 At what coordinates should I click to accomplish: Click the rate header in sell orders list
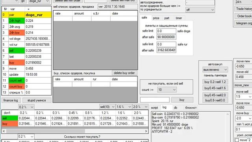(x=63, y=13)
